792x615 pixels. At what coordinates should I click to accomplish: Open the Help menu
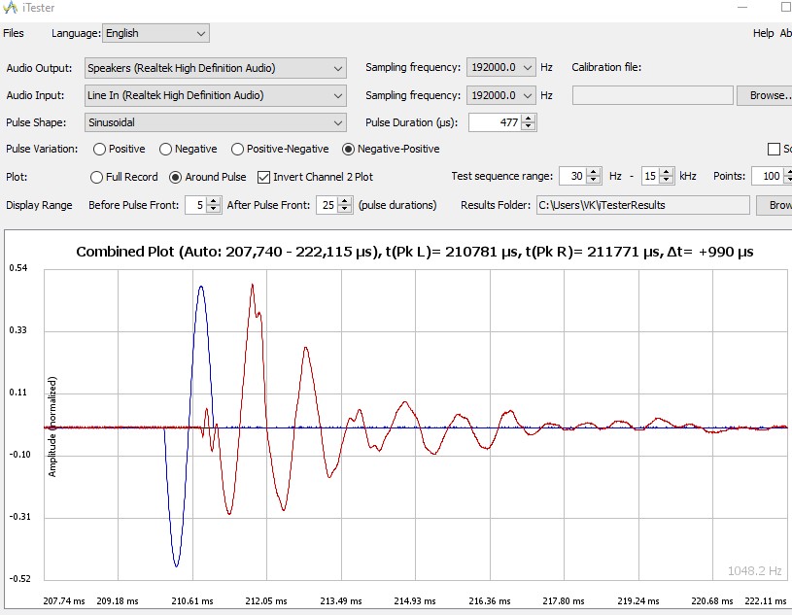(x=763, y=33)
